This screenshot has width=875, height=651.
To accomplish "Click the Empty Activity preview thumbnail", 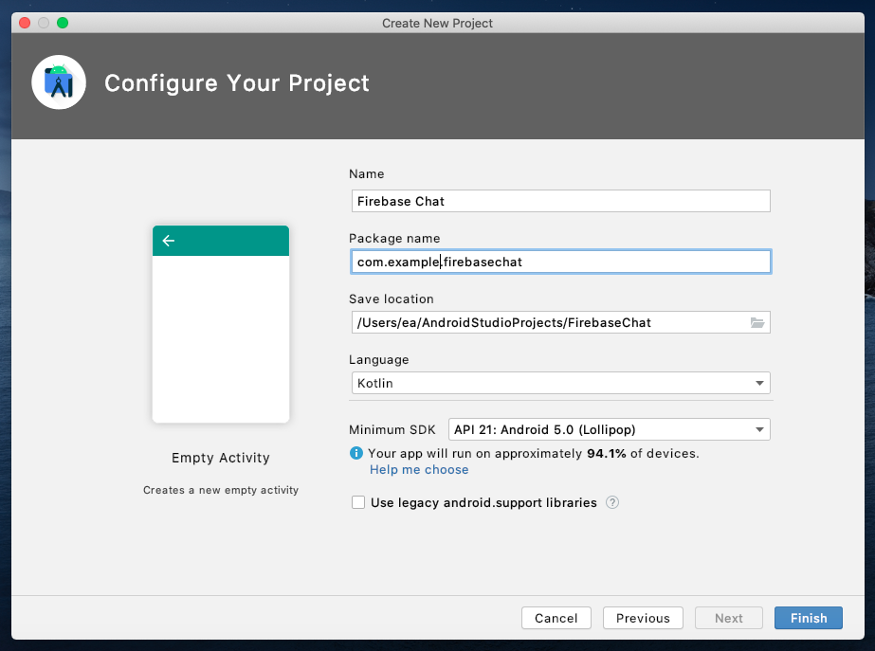I will [x=221, y=324].
